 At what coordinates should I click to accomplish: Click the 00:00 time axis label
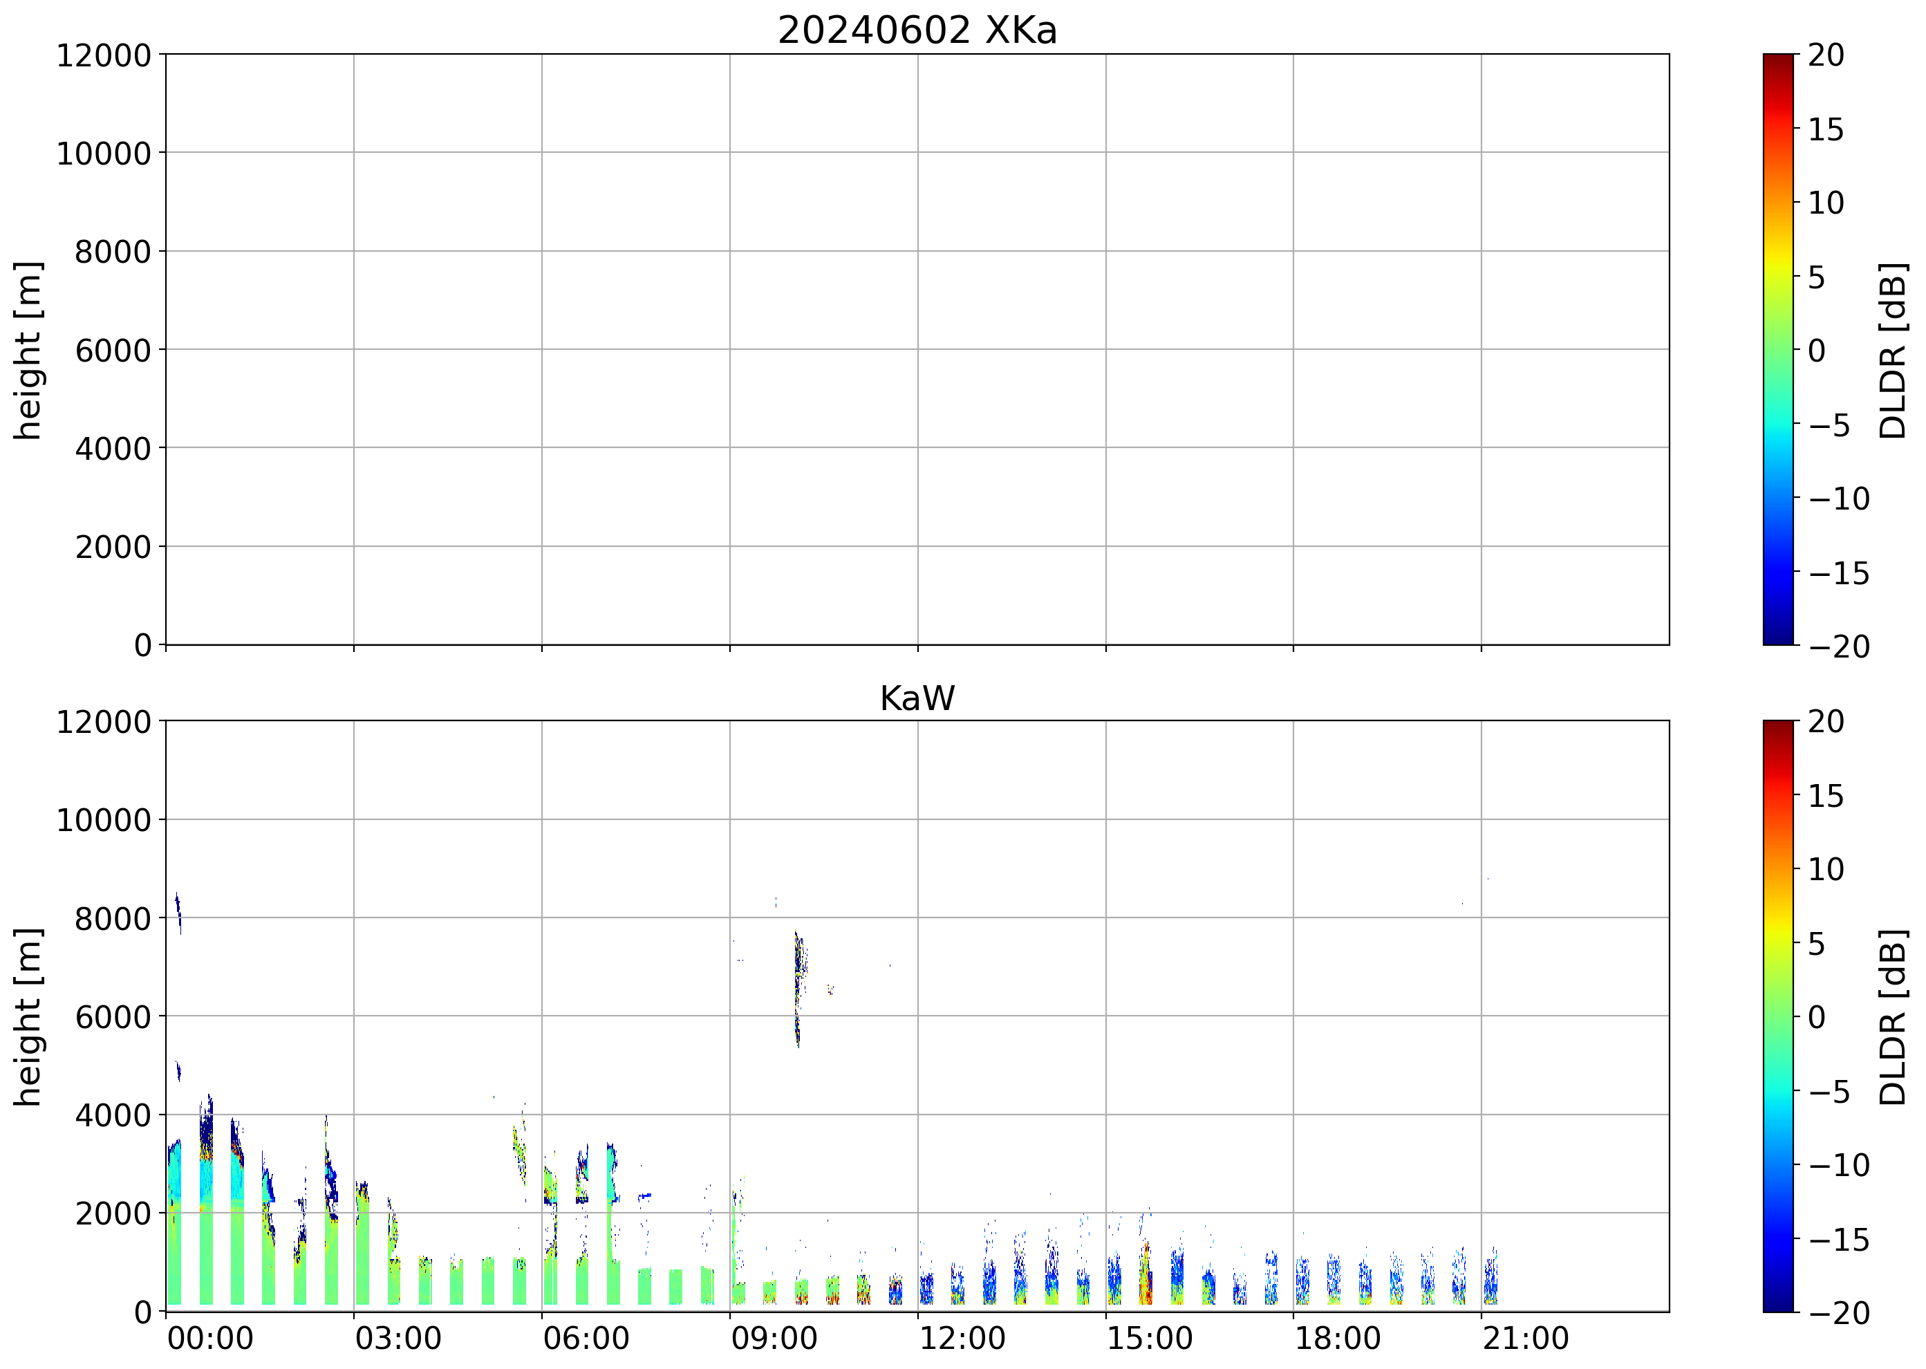[x=210, y=1338]
